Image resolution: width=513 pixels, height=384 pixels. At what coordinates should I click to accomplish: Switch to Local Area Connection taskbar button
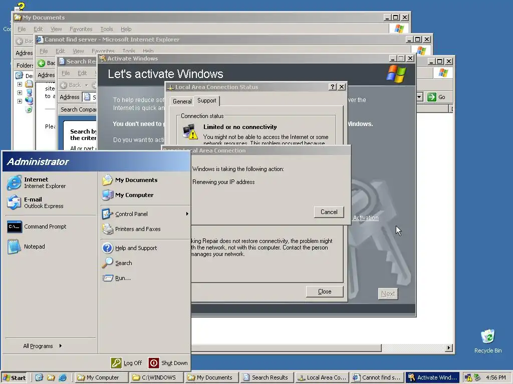pyautogui.click(x=322, y=377)
